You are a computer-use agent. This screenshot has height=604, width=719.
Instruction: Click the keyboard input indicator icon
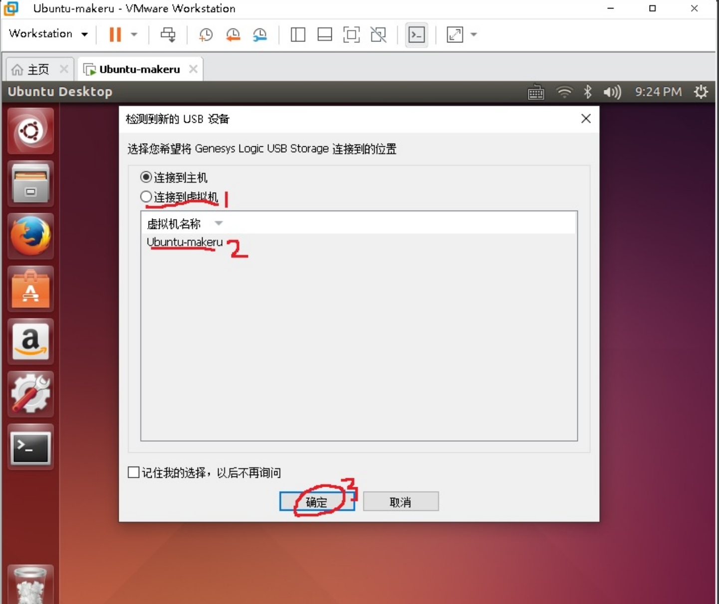536,92
